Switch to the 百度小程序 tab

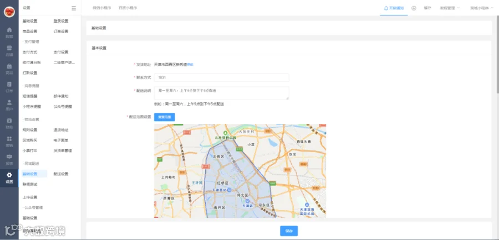(128, 8)
